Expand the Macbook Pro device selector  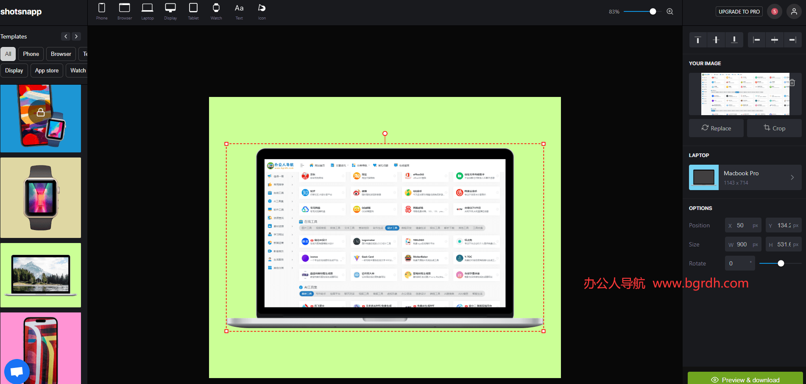tap(745, 177)
